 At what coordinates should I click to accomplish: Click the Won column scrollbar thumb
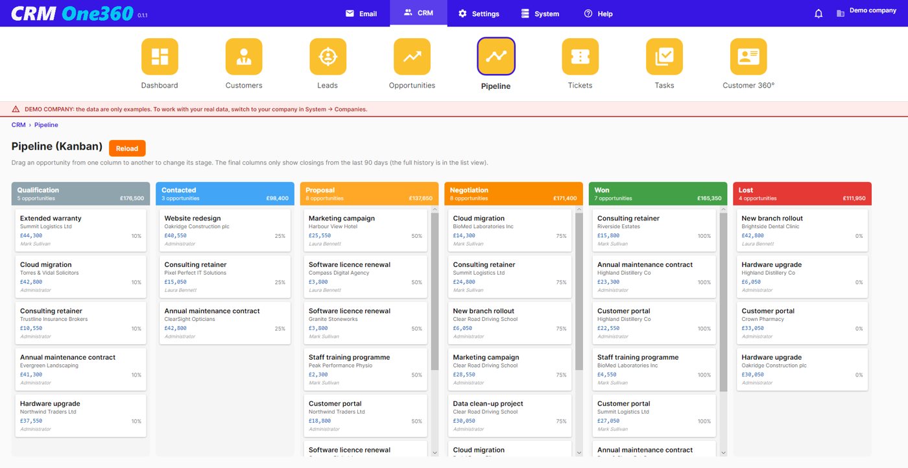pos(723,302)
